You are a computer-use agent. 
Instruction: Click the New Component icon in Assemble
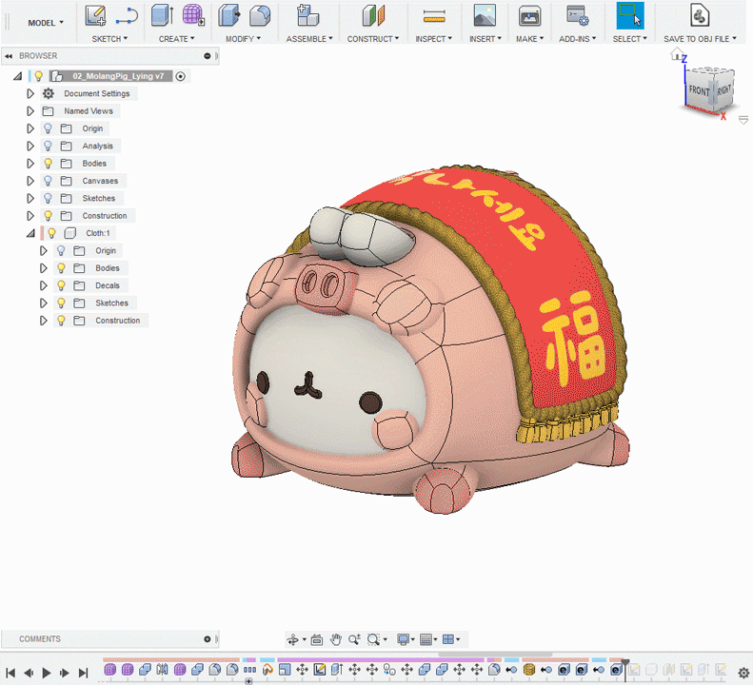point(307,15)
